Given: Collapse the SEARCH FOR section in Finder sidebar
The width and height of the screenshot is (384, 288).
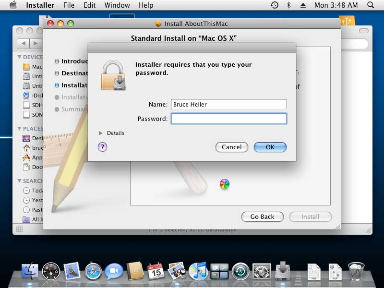Looking at the screenshot, I should tap(19, 181).
